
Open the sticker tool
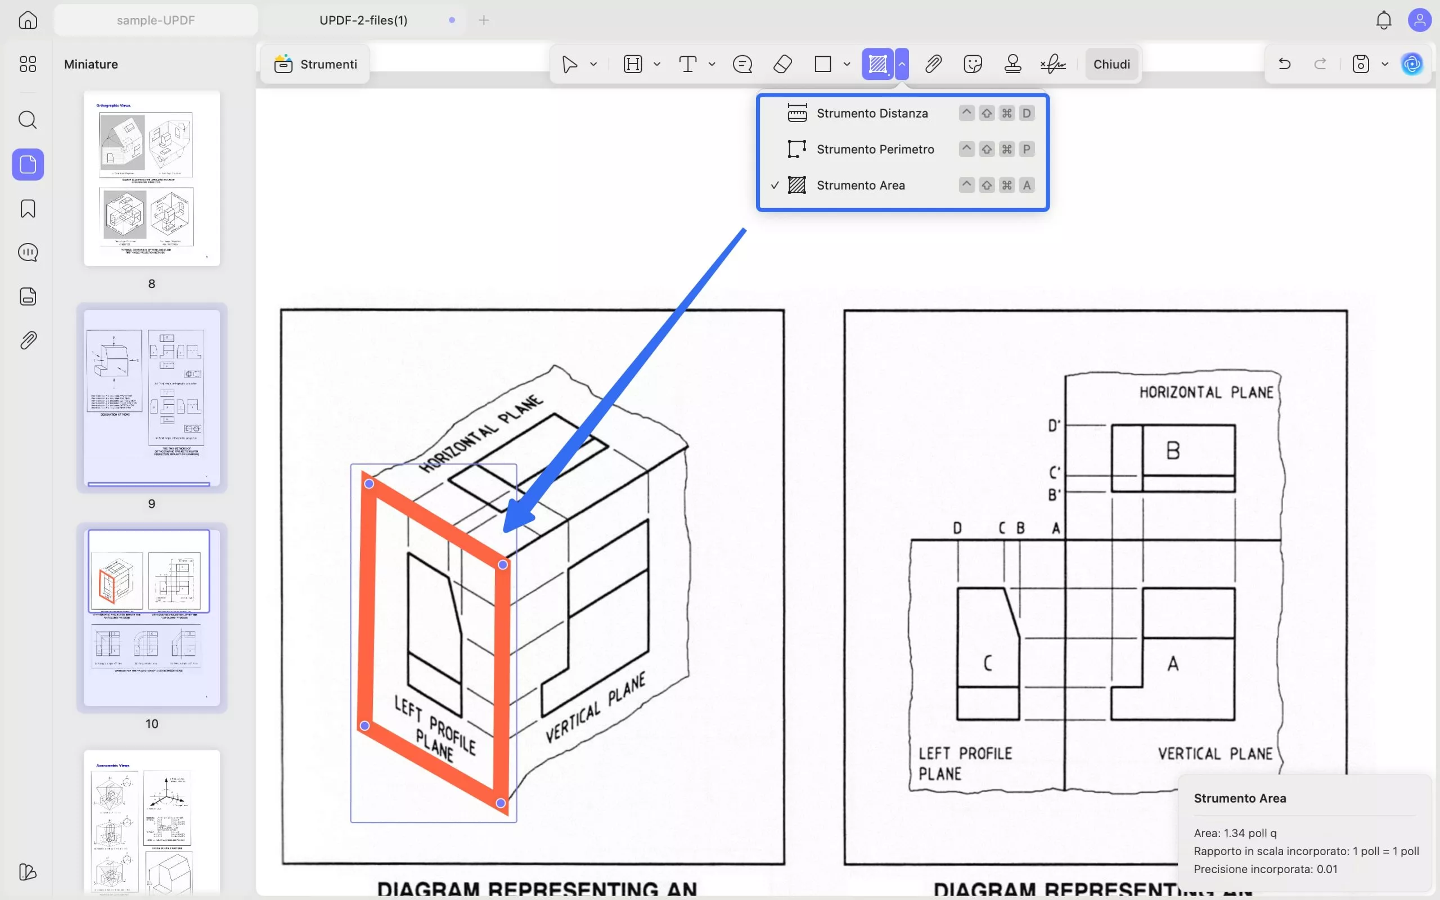click(973, 64)
